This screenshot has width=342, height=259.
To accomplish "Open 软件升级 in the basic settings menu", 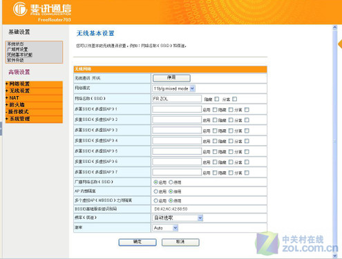I will pos(15,60).
